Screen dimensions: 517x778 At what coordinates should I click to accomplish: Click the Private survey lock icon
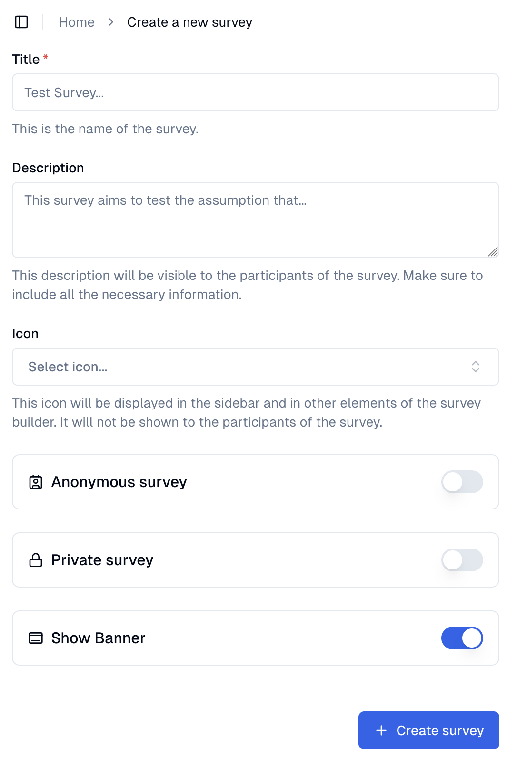coord(36,560)
